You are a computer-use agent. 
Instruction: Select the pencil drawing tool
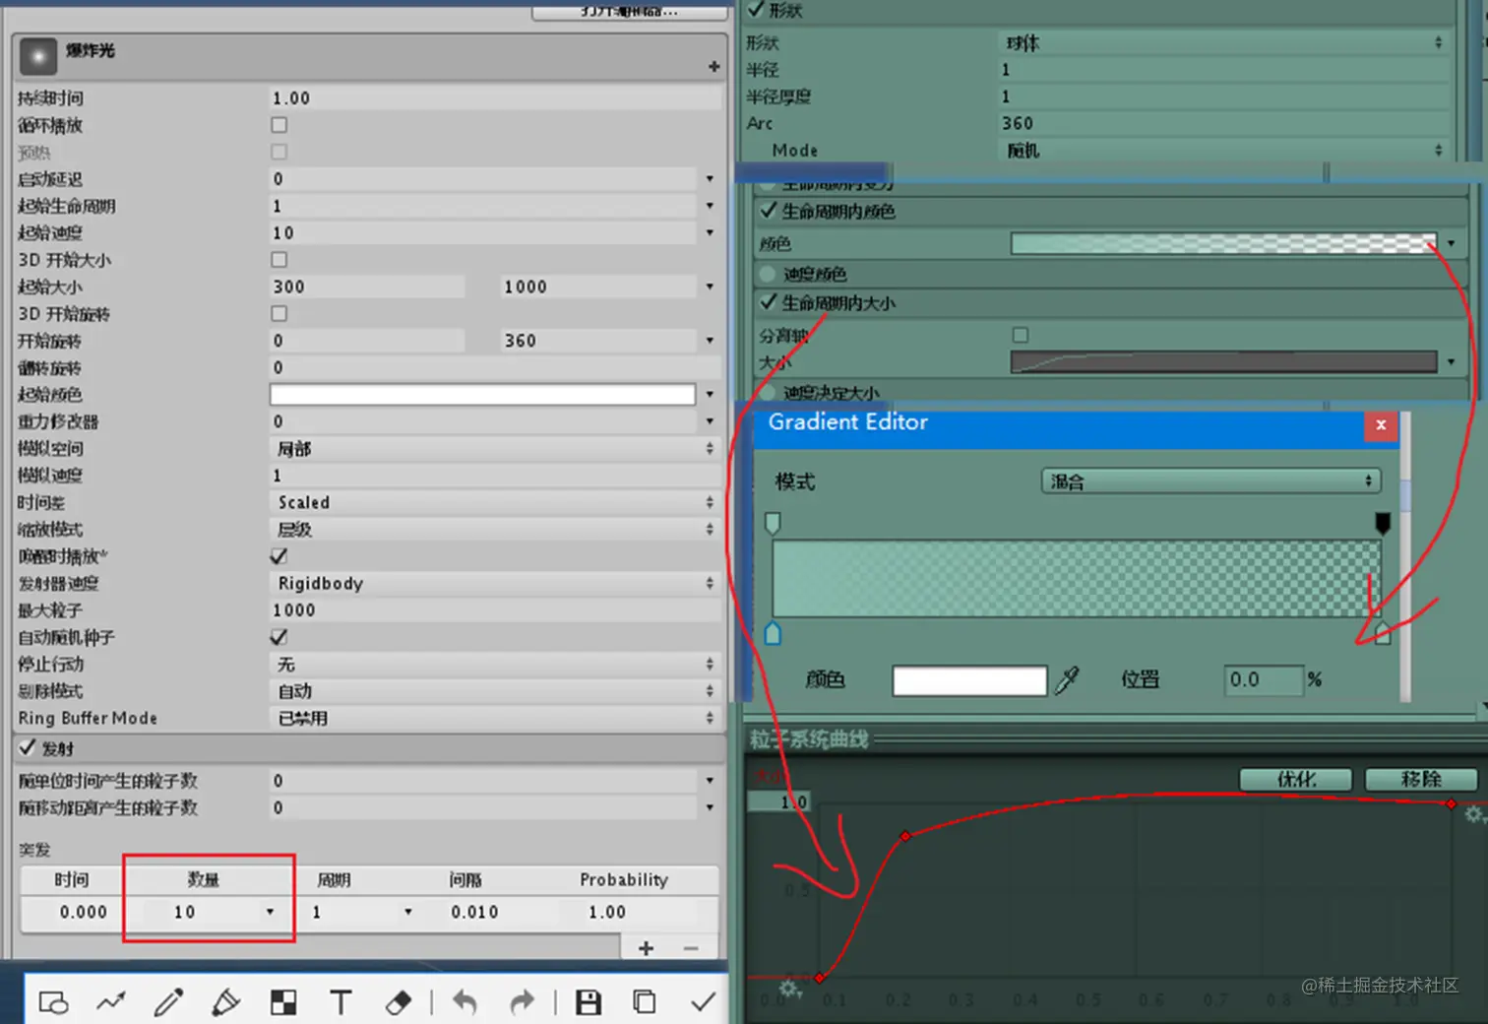click(x=168, y=1002)
